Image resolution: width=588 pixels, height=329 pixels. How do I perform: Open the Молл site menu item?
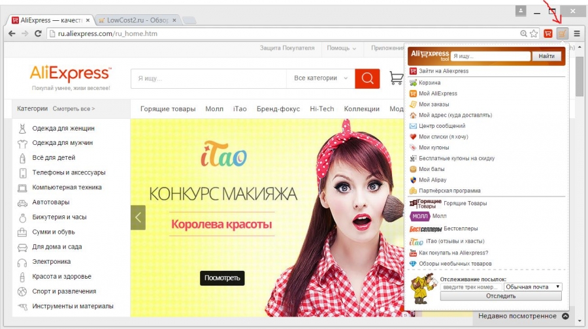click(214, 109)
